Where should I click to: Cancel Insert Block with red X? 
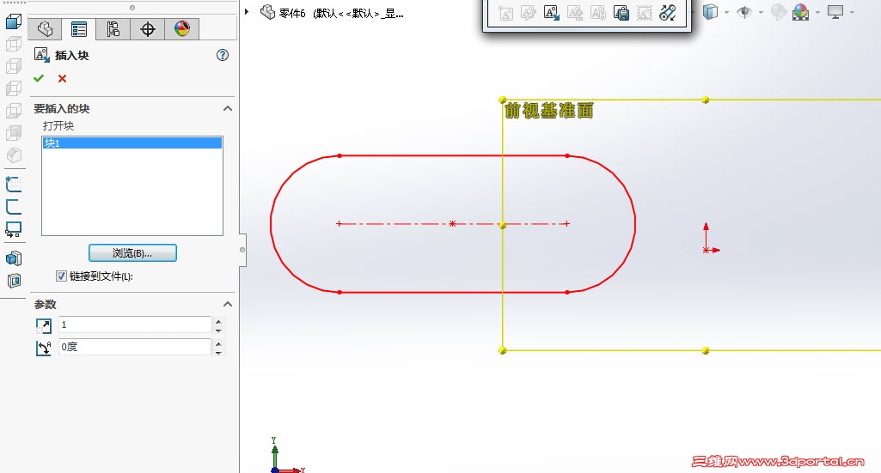pos(63,79)
